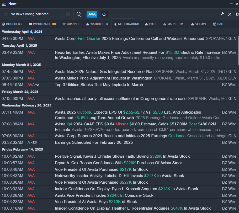
Task: Open Avista files 2025 Natural Gas Integrated Resource Plan
Action: click(104, 72)
